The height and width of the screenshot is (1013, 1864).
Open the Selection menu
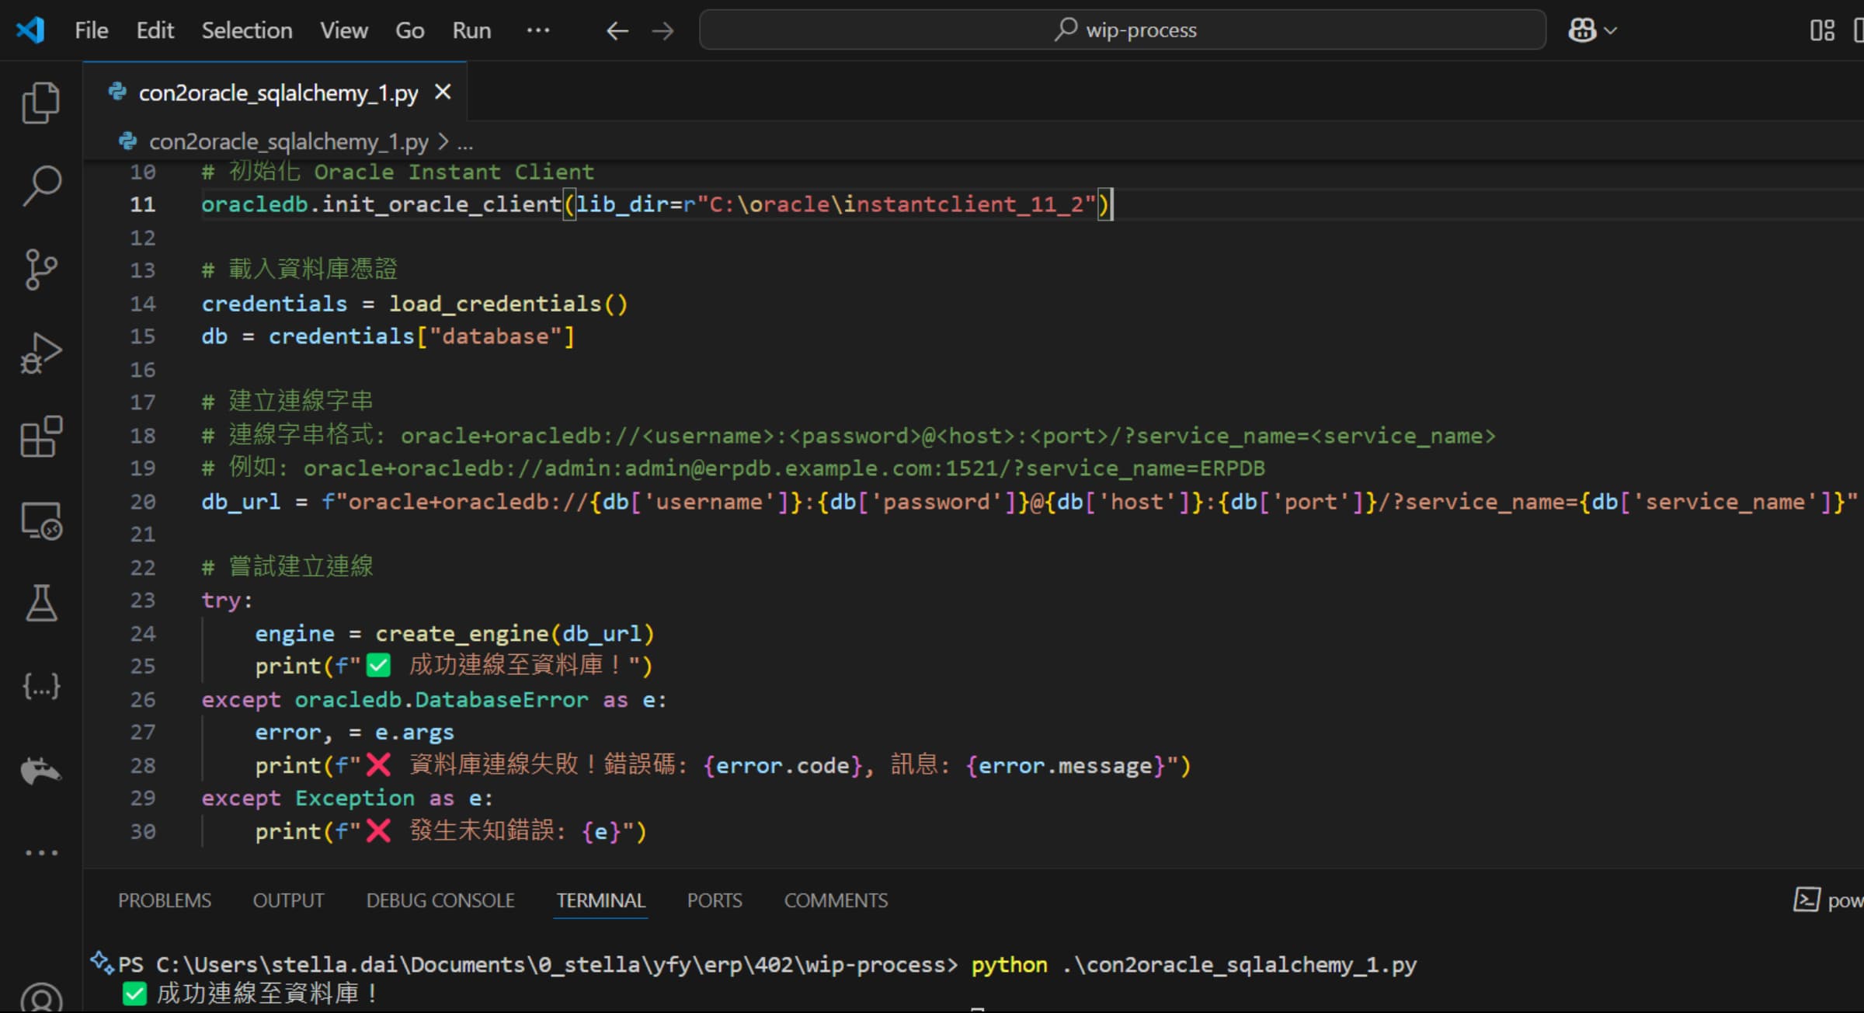tap(247, 30)
